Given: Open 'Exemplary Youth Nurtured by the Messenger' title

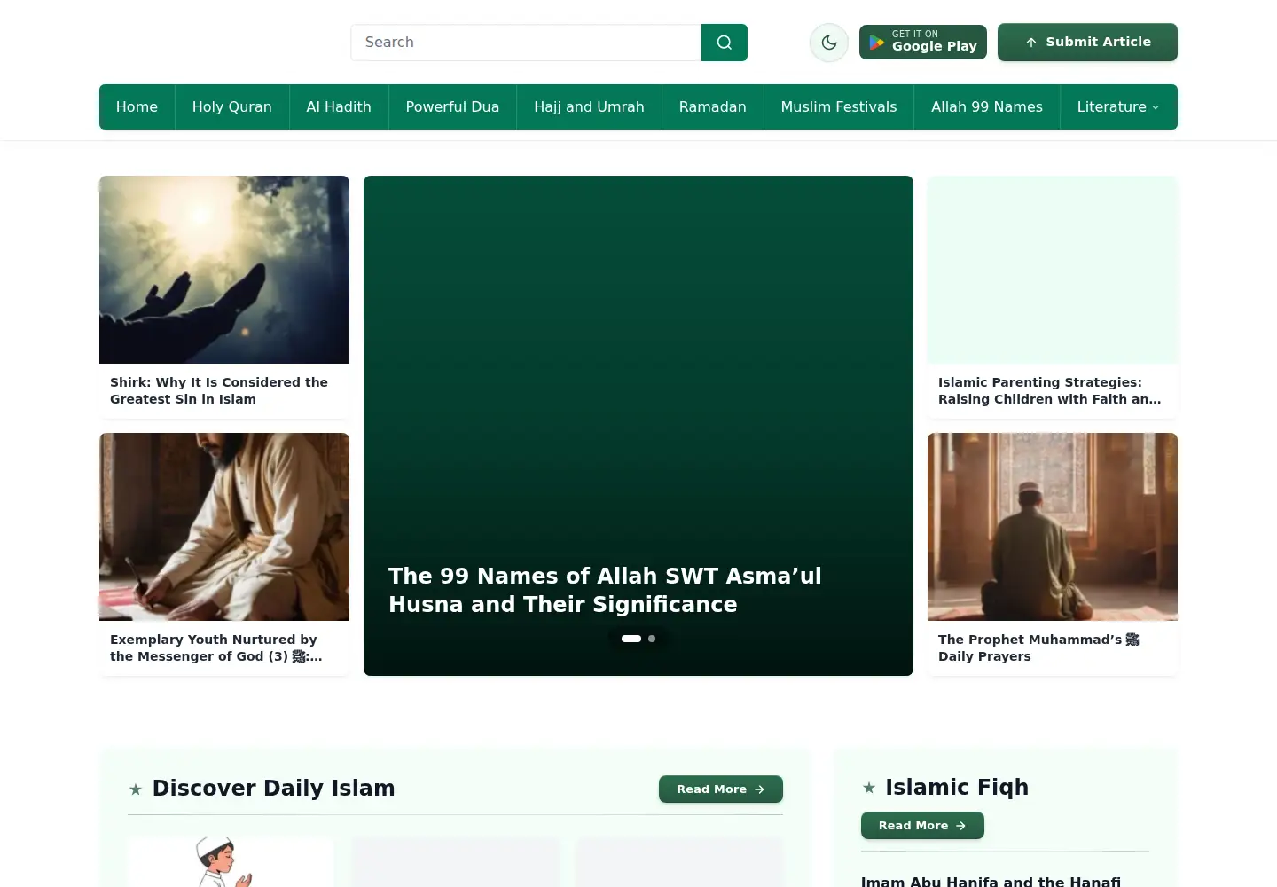Looking at the screenshot, I should 216,648.
